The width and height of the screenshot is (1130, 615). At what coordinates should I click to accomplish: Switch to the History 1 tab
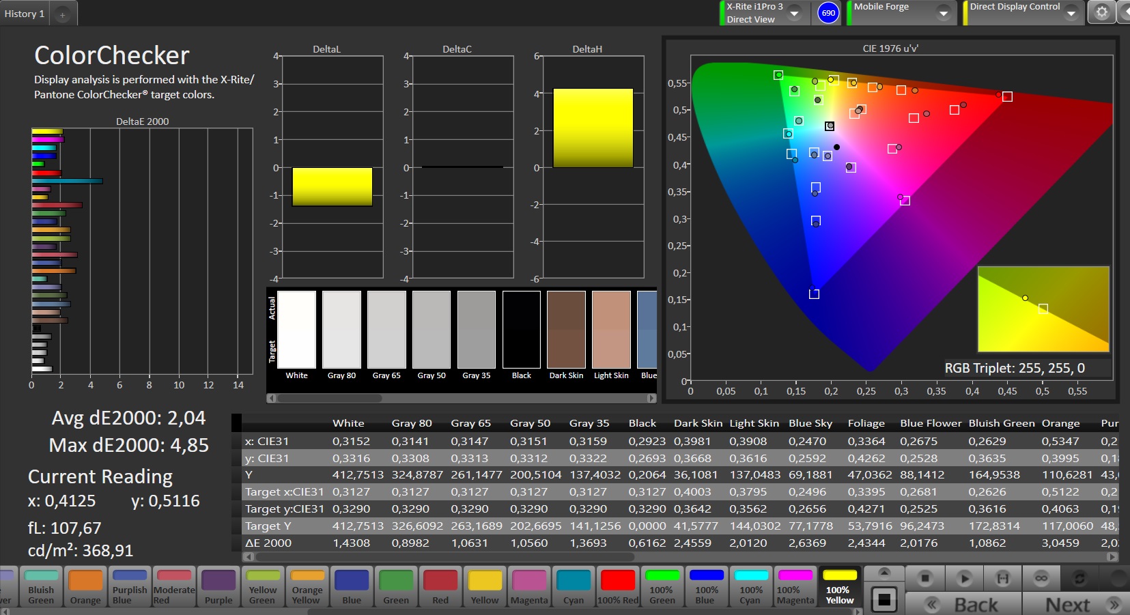pos(25,14)
